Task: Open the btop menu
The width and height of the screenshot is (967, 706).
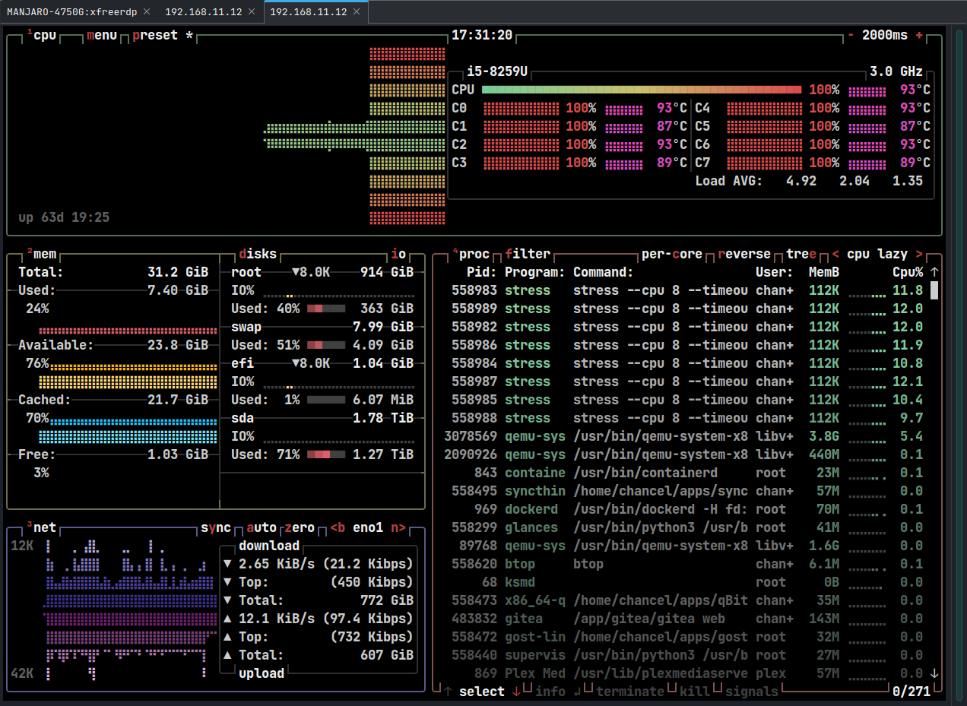Action: point(102,35)
